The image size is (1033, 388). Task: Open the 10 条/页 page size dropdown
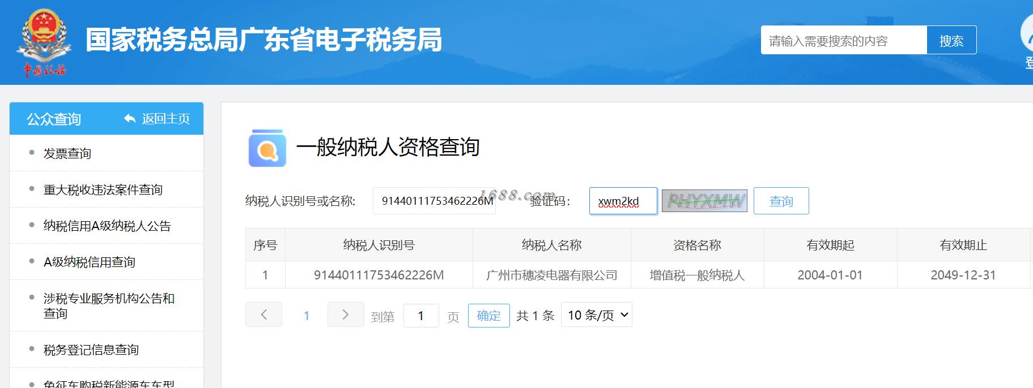click(597, 315)
